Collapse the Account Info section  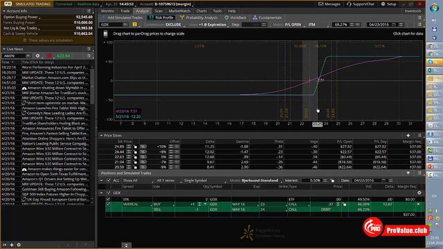pyautogui.click(x=4, y=11)
